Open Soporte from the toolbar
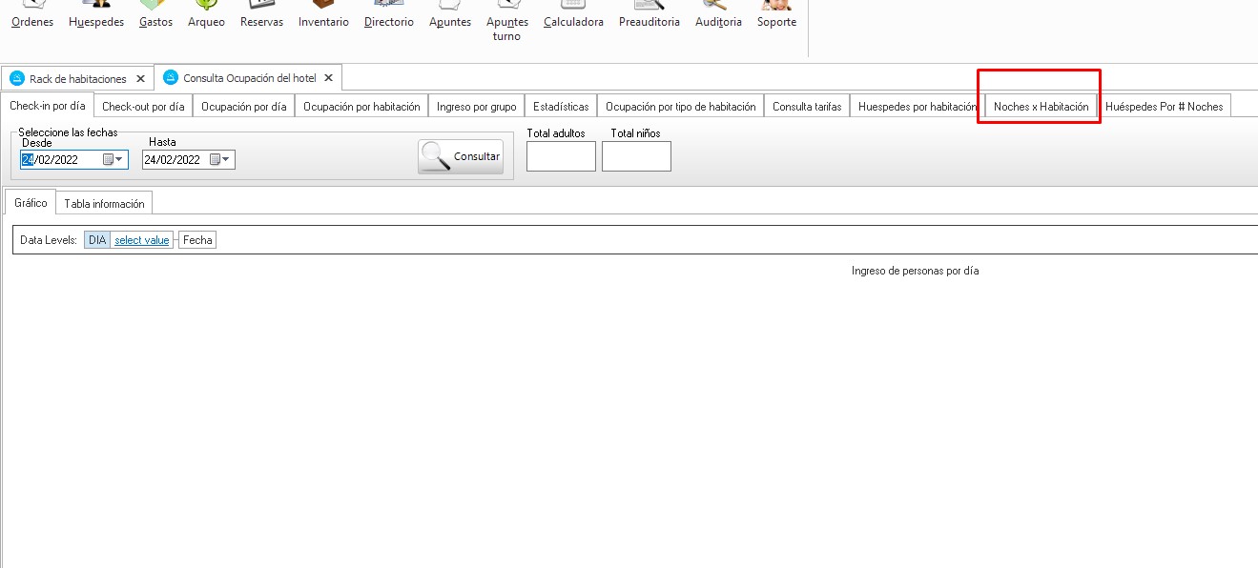 pos(776,14)
